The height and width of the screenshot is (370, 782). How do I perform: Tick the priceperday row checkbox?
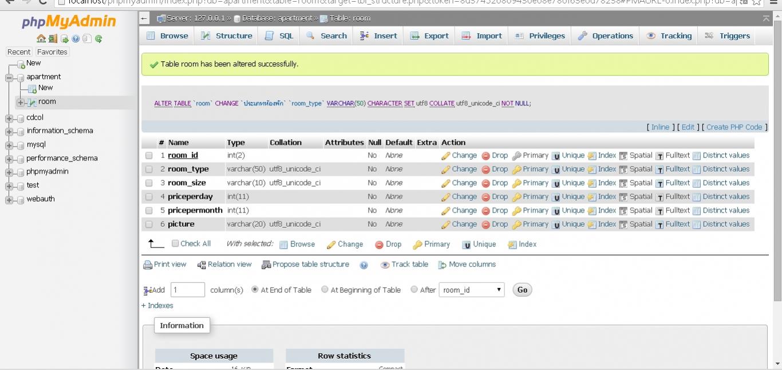pyautogui.click(x=149, y=196)
